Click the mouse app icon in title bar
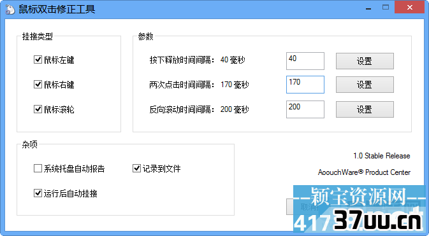429x236 pixels. [x=10, y=10]
